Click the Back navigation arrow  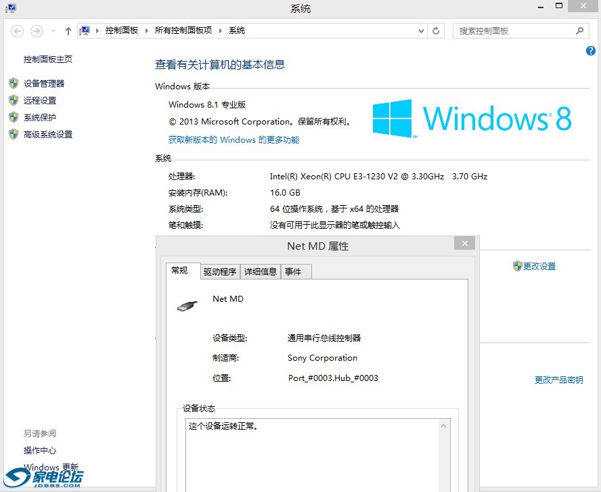click(17, 31)
